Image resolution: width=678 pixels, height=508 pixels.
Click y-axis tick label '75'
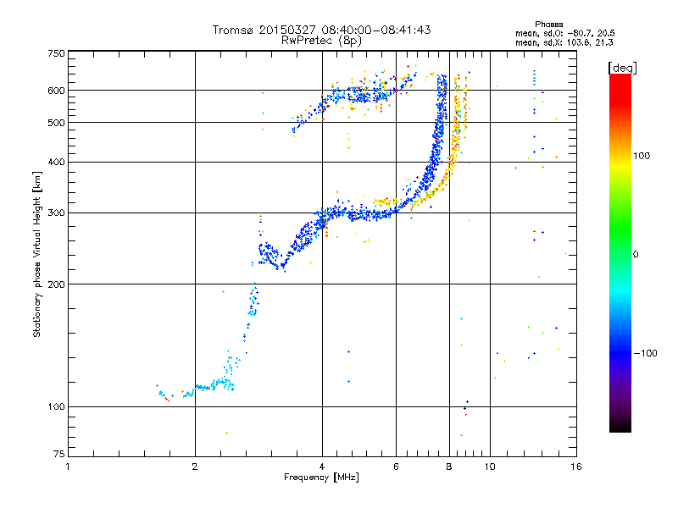(x=58, y=454)
